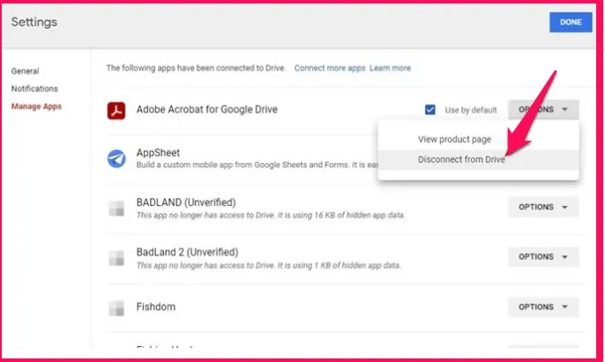Click the 1 KB hidden app data note
The width and height of the screenshot is (605, 362).
tap(268, 265)
